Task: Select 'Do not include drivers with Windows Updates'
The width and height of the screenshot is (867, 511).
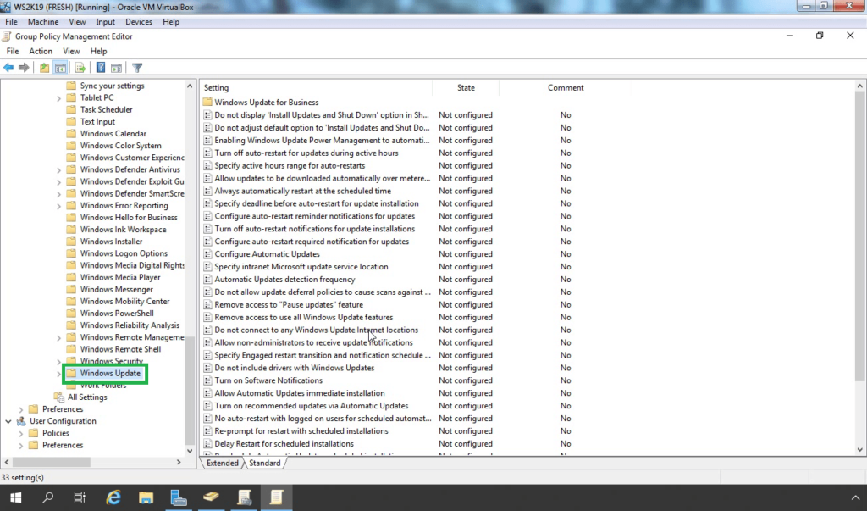Action: [294, 368]
